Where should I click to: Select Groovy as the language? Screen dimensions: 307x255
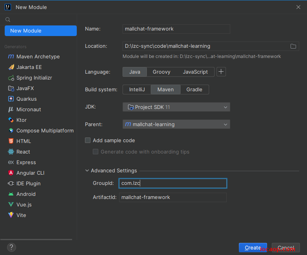[x=161, y=72]
